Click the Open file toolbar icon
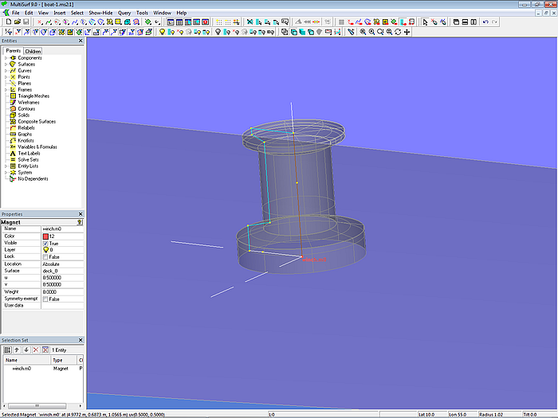558x418 pixels. 16,22
